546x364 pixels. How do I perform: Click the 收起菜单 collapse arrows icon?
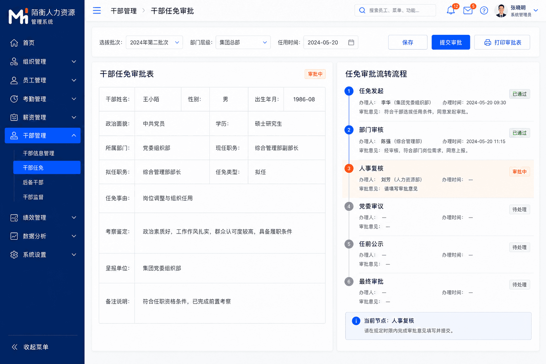[x=15, y=347]
